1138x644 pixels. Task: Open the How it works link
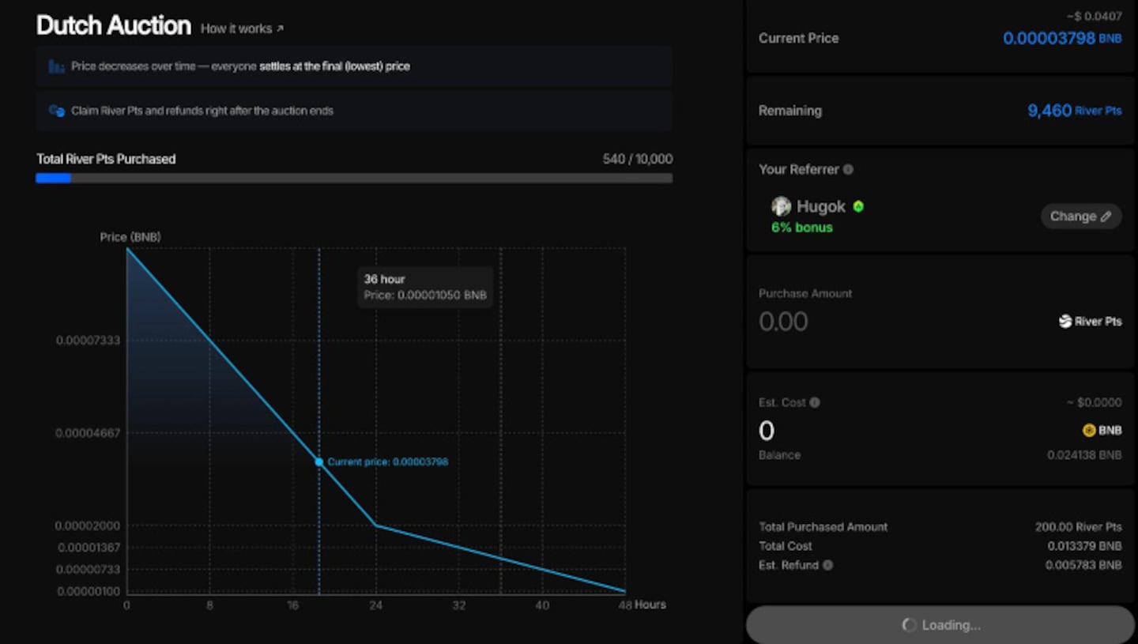tap(235, 28)
